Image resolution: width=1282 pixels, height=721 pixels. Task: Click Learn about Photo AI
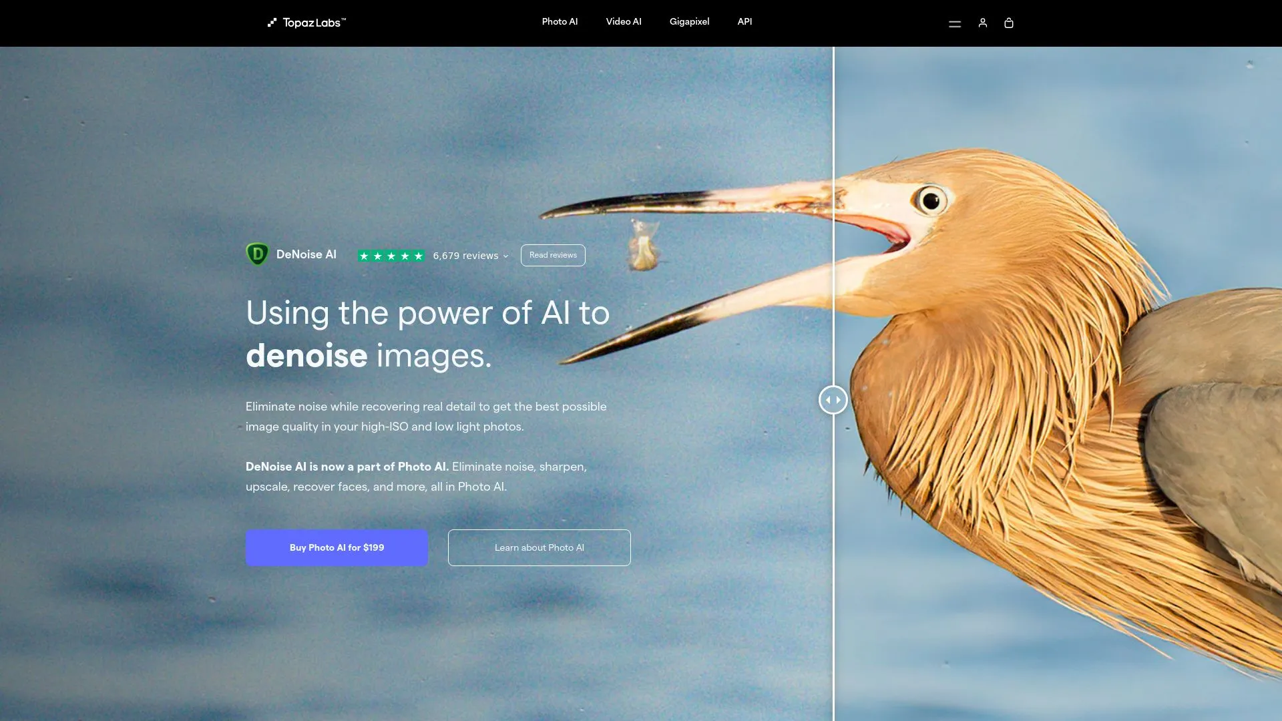pos(539,547)
